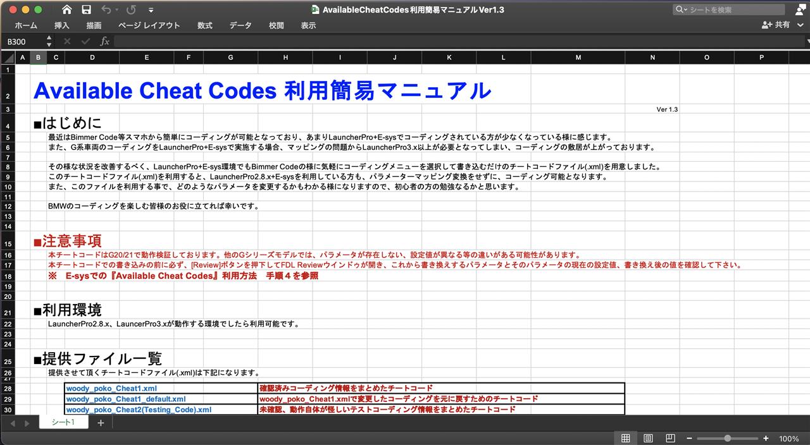Select row 28 header
The height and width of the screenshot is (445, 810).
coord(8,389)
